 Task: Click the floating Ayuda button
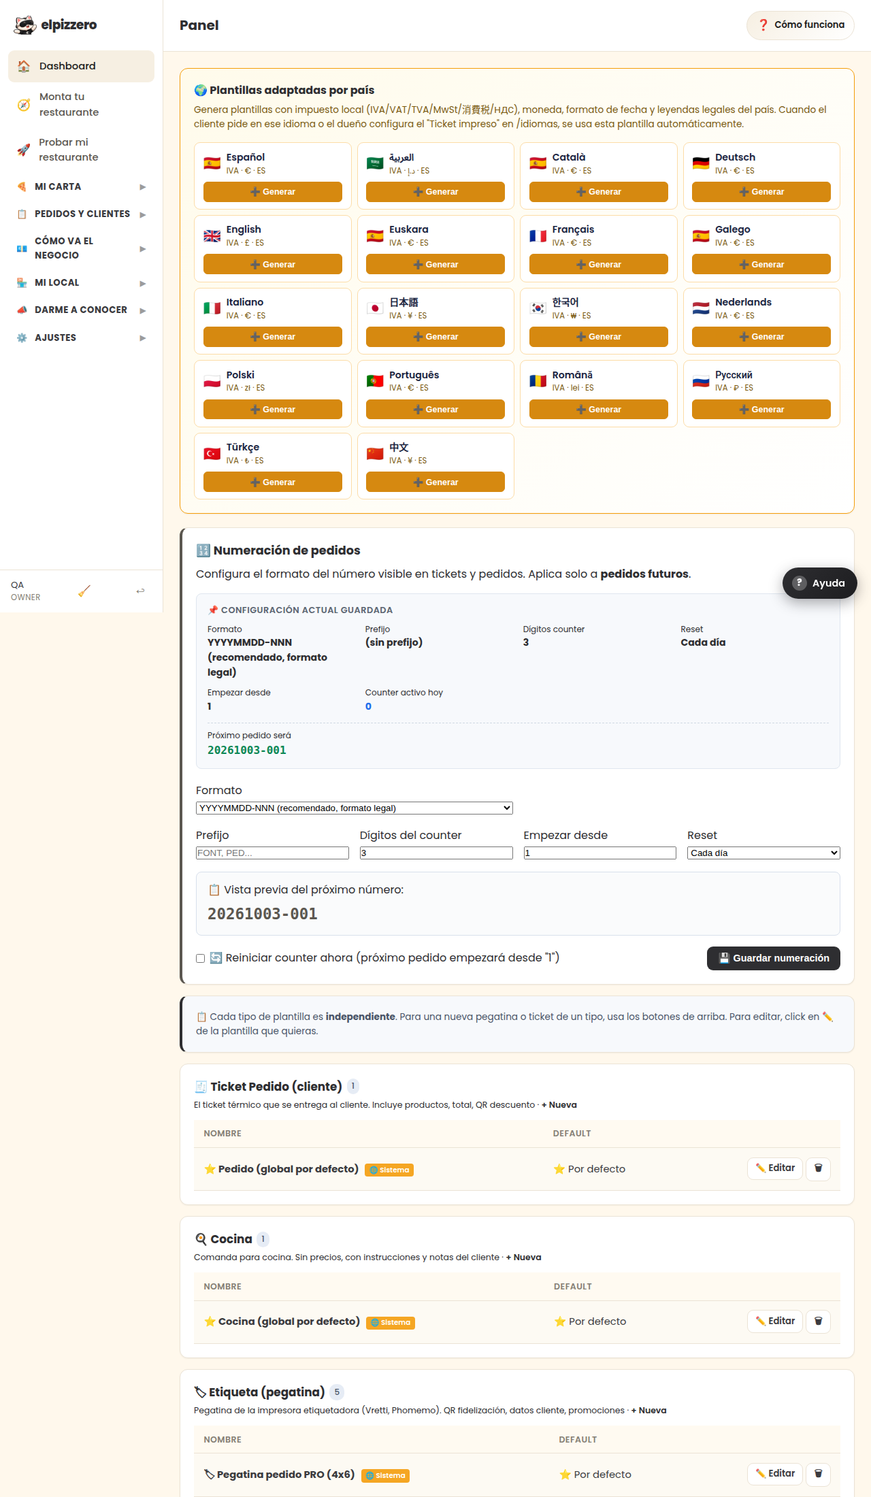coord(819,583)
